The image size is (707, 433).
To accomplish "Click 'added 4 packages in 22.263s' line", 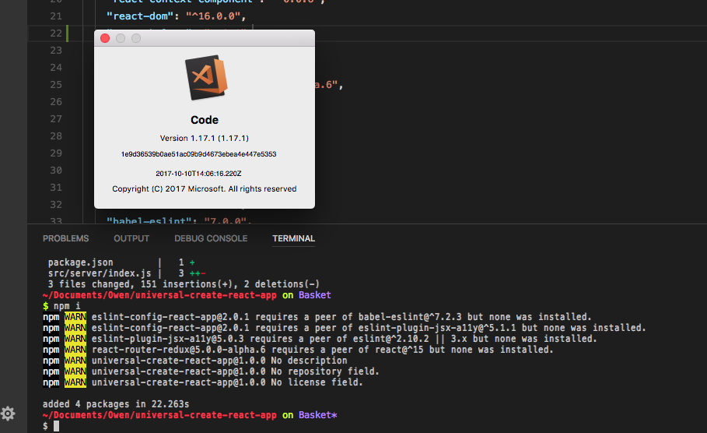I will coord(116,404).
